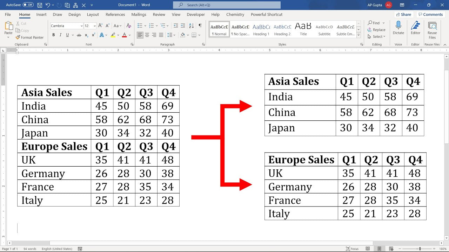The height and width of the screenshot is (252, 449).
Task: Apply yellow text highlight color
Action: (113, 35)
